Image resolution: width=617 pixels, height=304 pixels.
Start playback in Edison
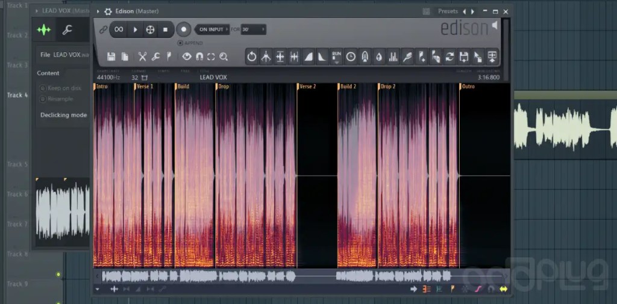pos(135,29)
